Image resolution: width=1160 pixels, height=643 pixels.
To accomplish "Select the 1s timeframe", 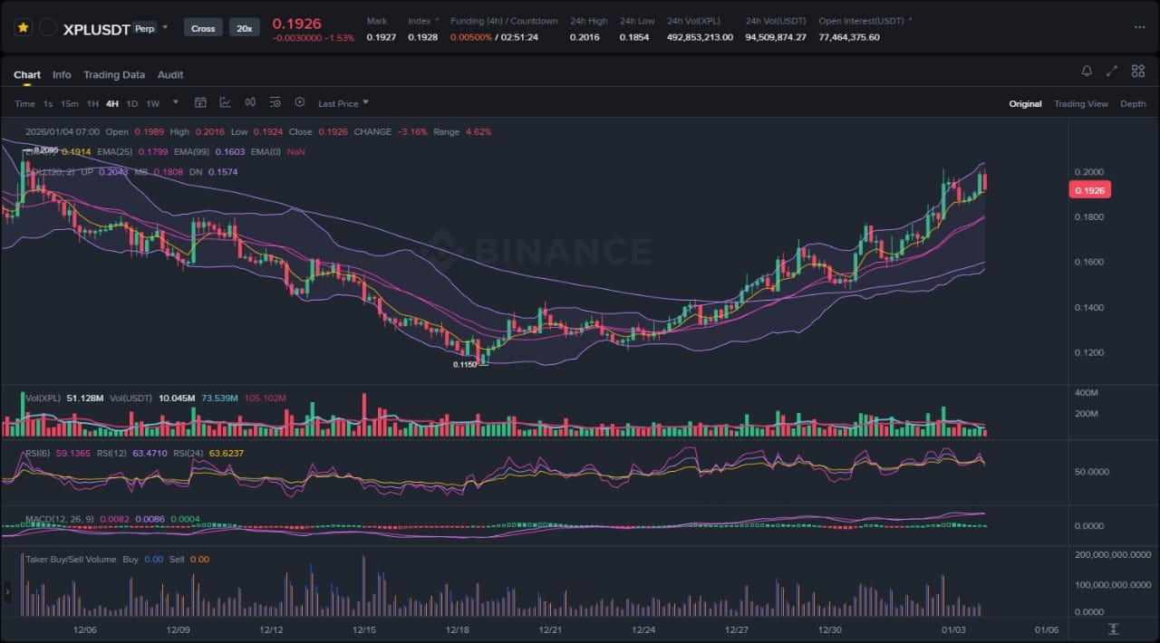I will pos(48,103).
